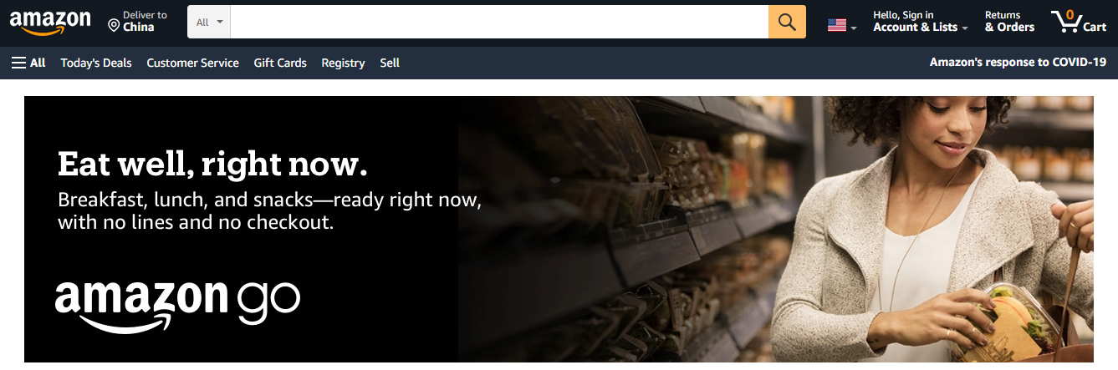This screenshot has width=1118, height=370.
Task: Focus the main search input field
Action: [499, 22]
